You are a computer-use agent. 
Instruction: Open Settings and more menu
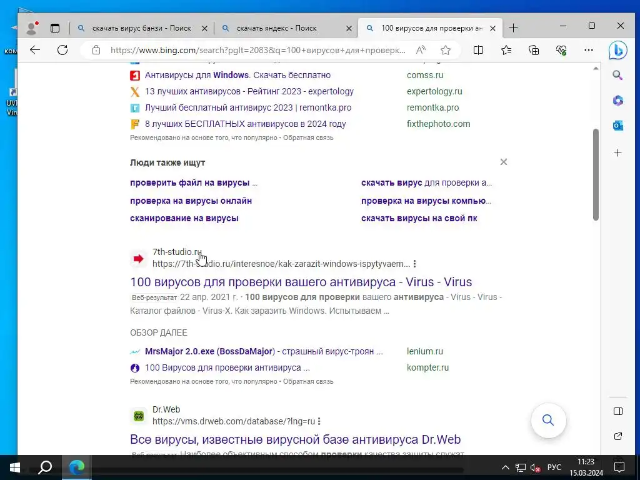pos(589,50)
